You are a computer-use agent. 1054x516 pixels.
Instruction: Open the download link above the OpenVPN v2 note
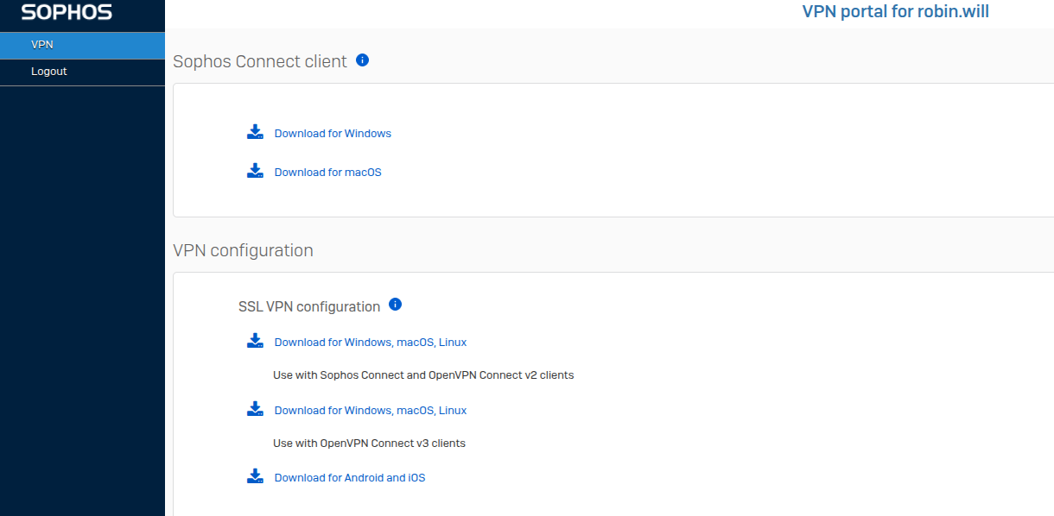pos(370,343)
